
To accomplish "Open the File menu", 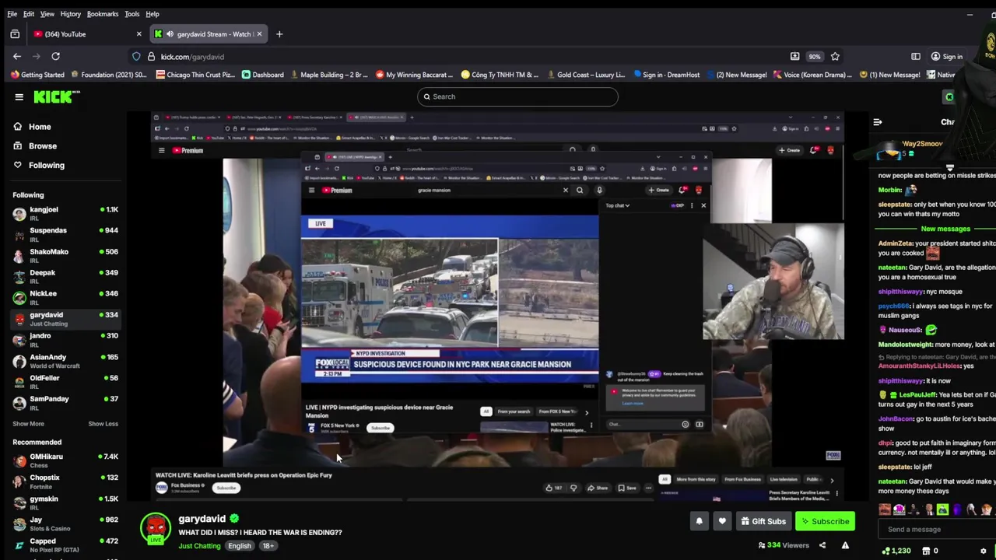I will [x=12, y=14].
